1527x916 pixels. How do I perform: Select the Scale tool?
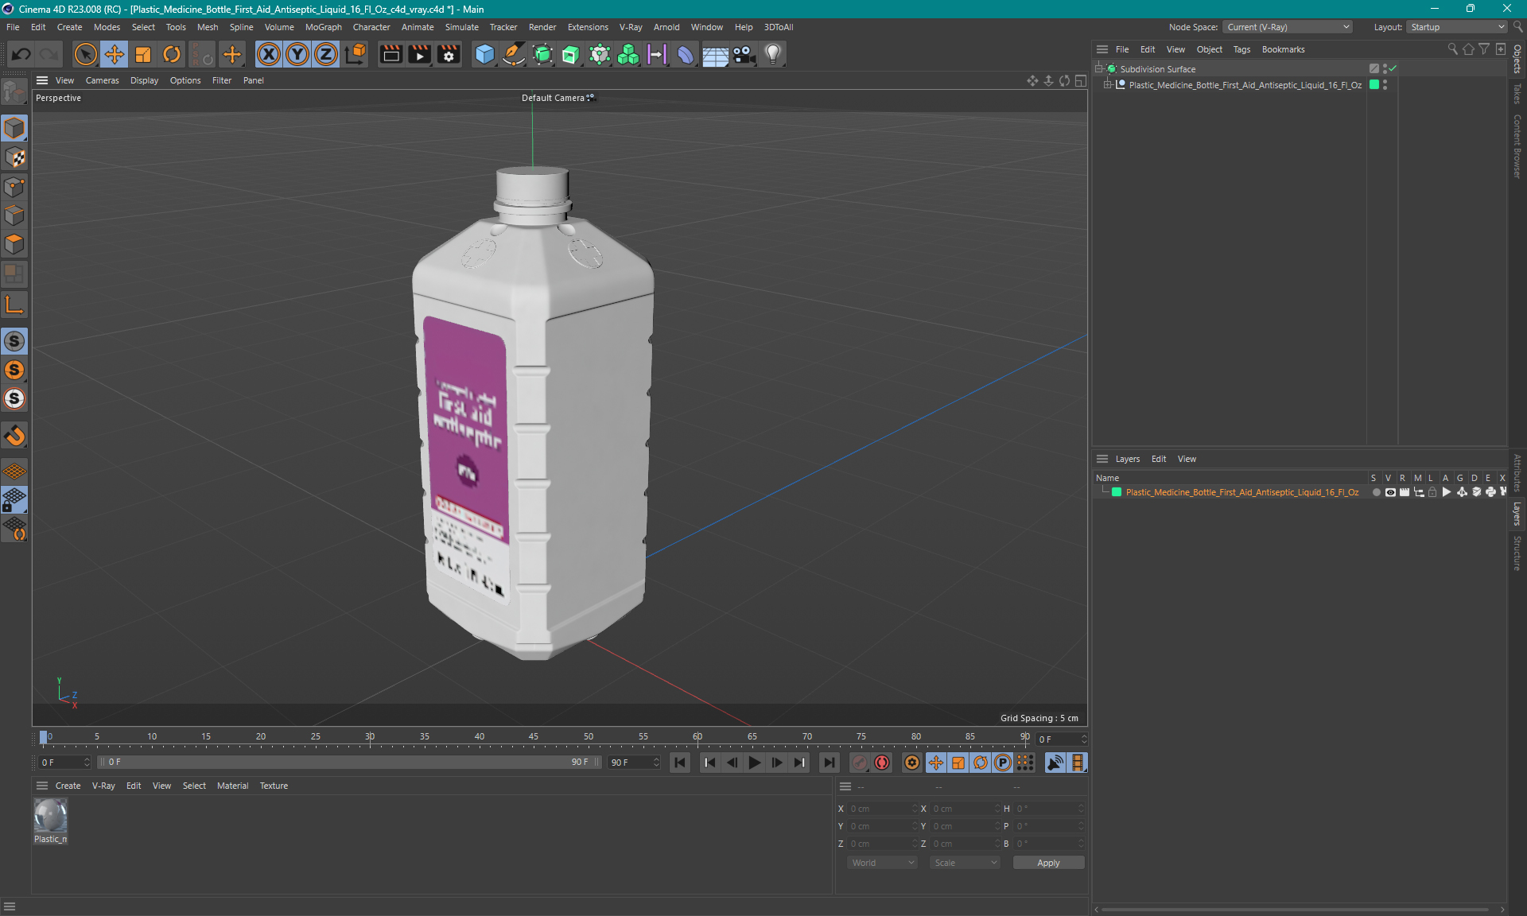click(x=143, y=54)
